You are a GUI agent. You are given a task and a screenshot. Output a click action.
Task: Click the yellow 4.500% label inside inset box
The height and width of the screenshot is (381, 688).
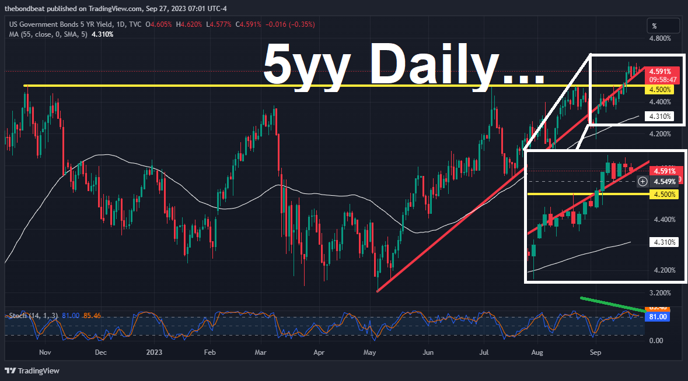(664, 195)
